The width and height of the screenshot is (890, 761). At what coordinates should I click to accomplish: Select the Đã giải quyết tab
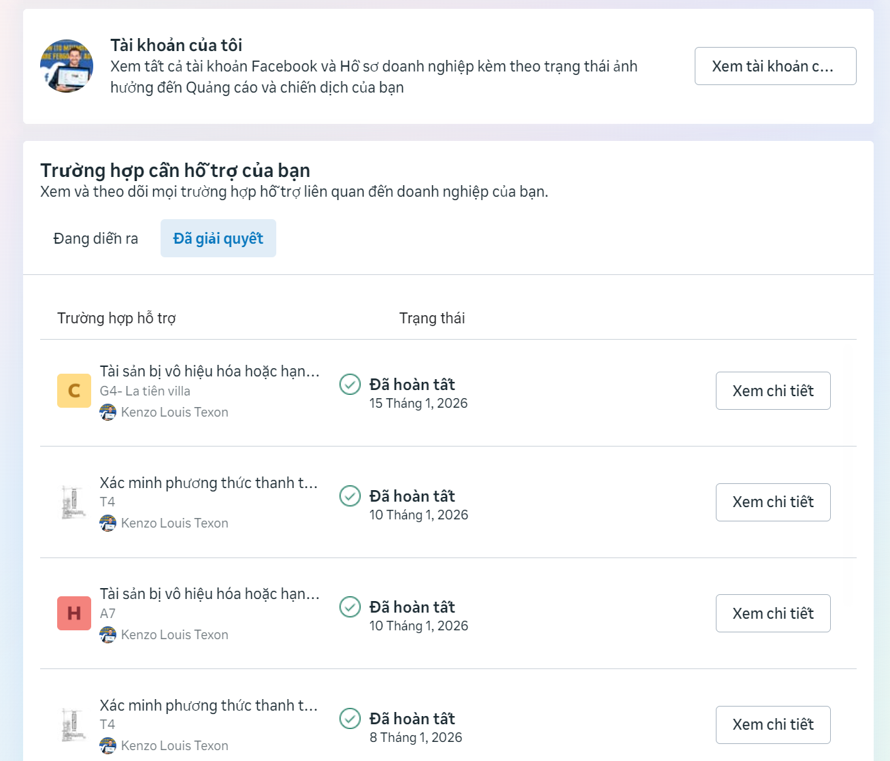pyautogui.click(x=218, y=238)
